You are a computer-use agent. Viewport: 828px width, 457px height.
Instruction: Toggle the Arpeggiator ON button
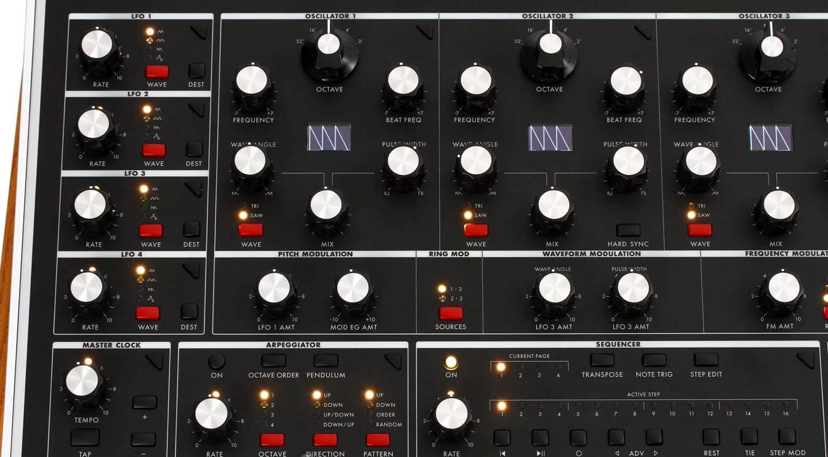point(217,361)
